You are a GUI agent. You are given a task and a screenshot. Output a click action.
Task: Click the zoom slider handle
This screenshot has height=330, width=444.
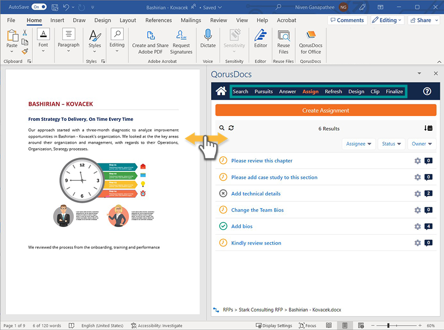click(388, 326)
